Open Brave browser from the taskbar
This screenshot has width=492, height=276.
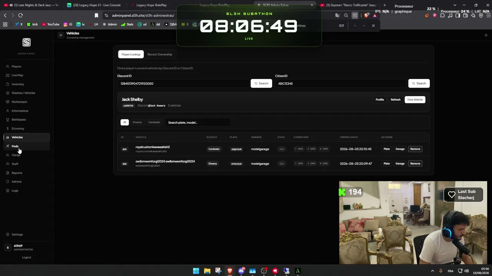(230, 271)
